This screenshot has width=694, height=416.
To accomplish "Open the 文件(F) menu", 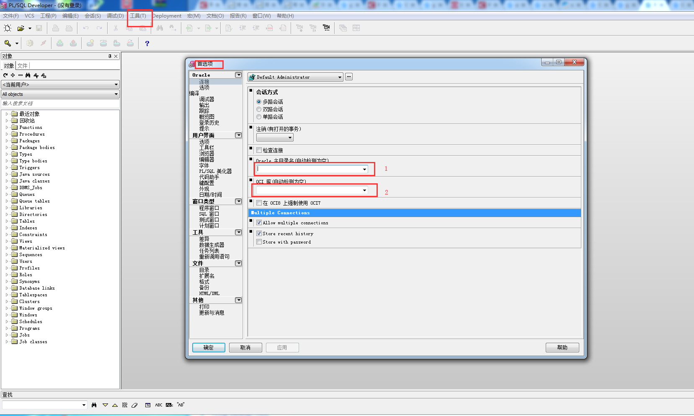I will pos(11,16).
